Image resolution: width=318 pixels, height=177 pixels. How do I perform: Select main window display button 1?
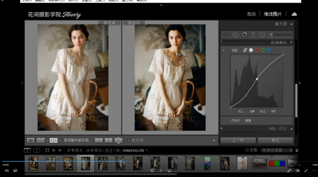coord(27,150)
